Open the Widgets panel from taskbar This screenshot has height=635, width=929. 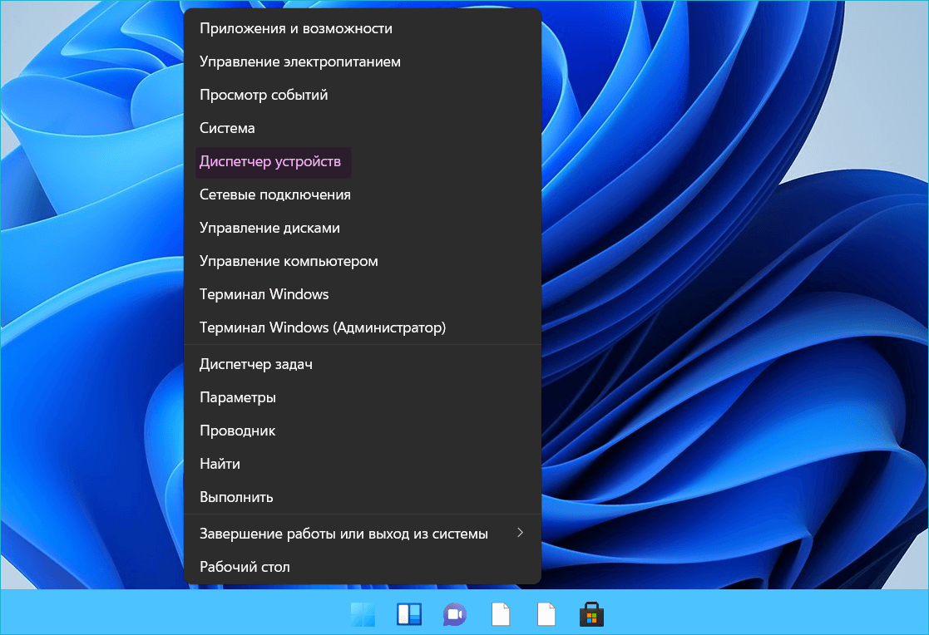coord(408,614)
